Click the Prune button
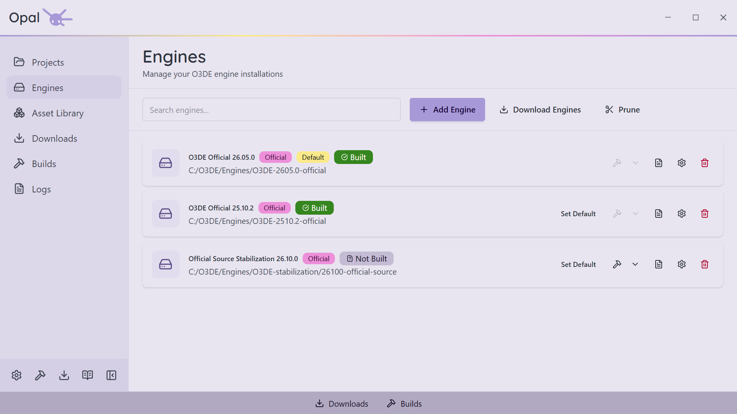 pyautogui.click(x=622, y=110)
